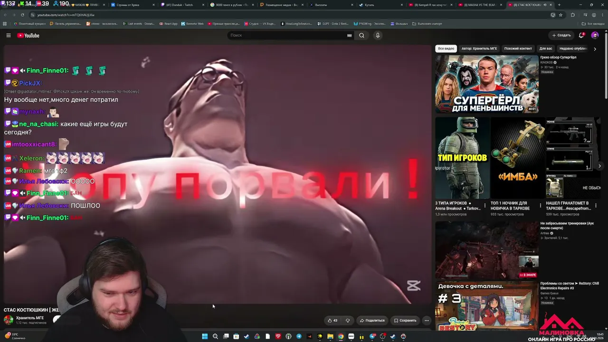Open the account avatar menu

click(x=595, y=35)
